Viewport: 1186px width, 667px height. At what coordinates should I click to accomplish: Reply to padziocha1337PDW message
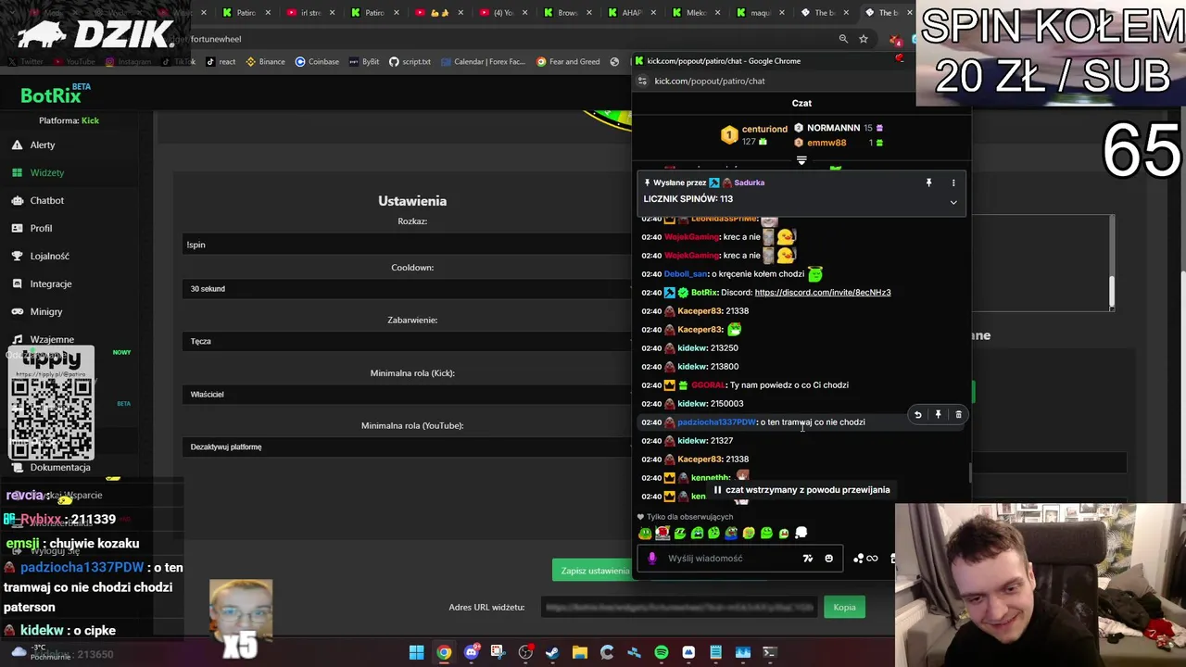[x=917, y=415]
